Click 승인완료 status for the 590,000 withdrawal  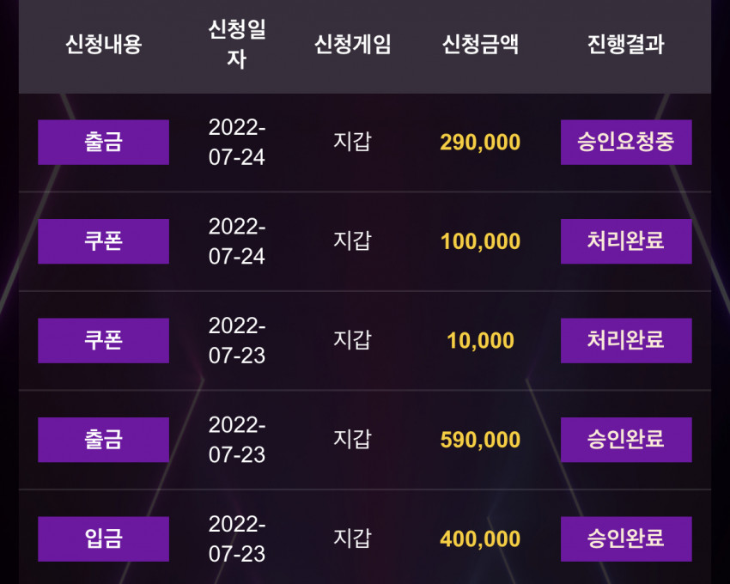point(626,440)
